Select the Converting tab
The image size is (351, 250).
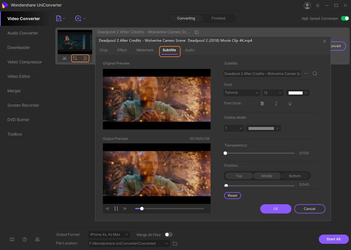(186, 18)
